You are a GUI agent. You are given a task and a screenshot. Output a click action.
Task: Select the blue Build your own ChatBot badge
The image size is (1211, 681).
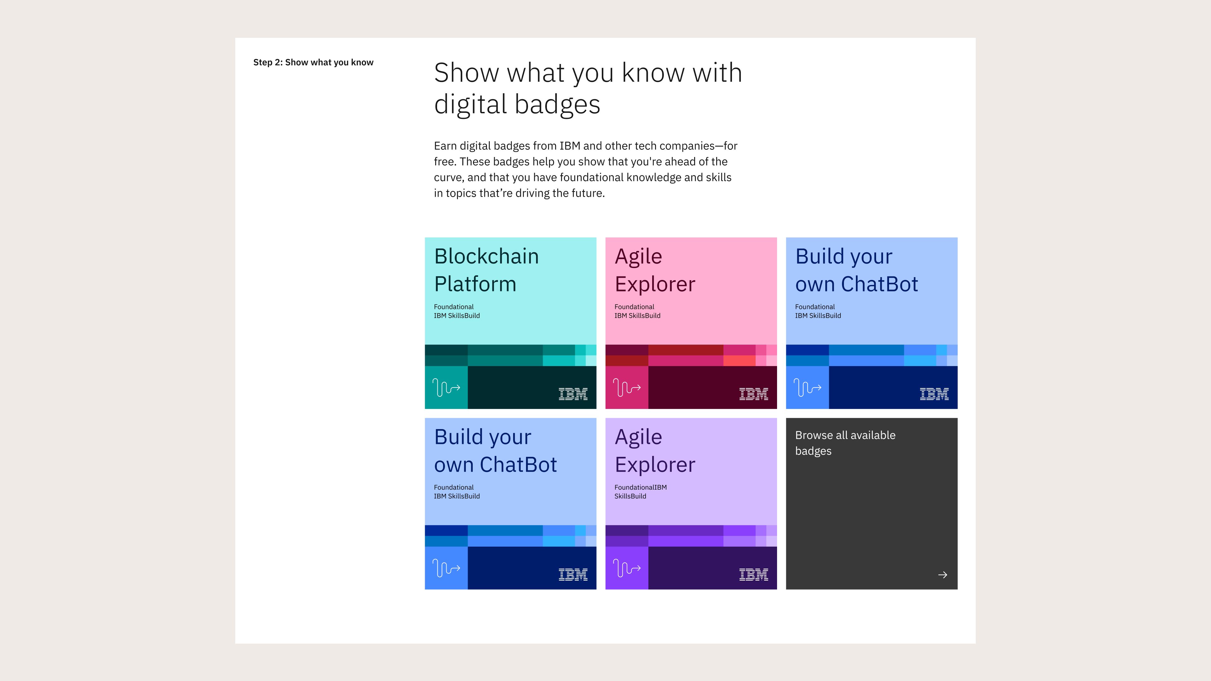tap(871, 291)
